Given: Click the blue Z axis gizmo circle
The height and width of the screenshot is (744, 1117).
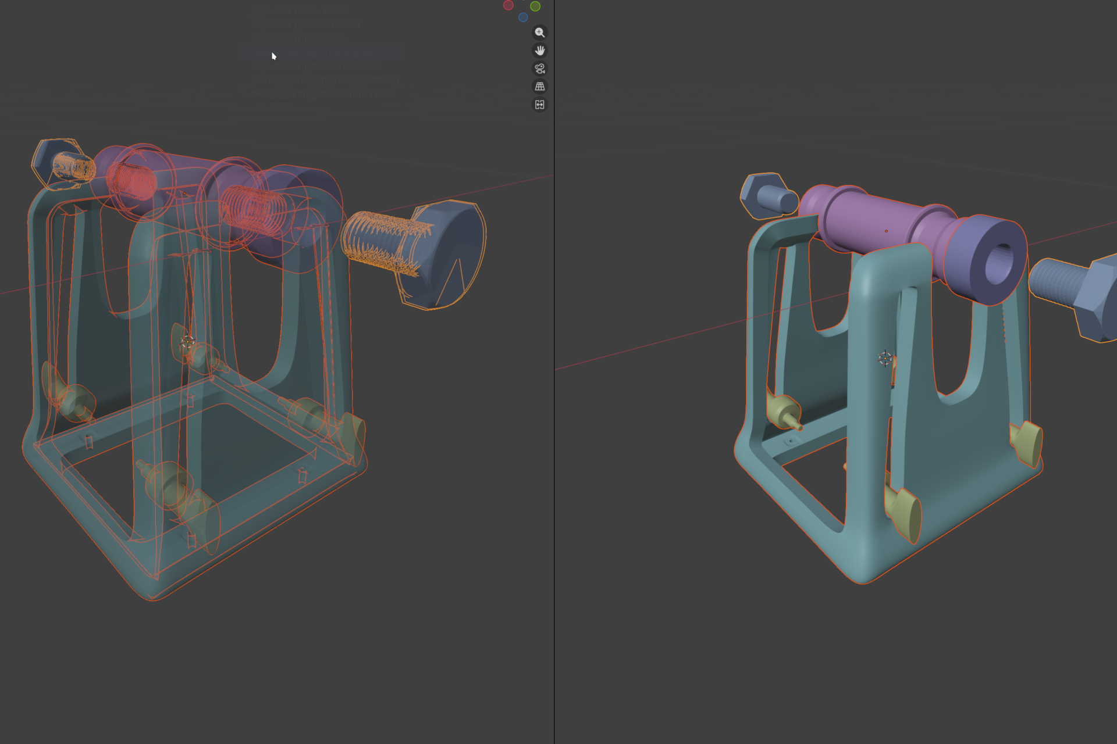Looking at the screenshot, I should coord(523,17).
